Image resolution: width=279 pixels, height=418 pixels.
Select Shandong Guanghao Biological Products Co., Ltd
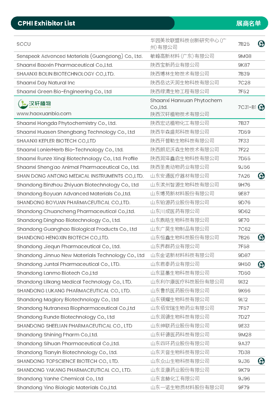click(x=77, y=229)
